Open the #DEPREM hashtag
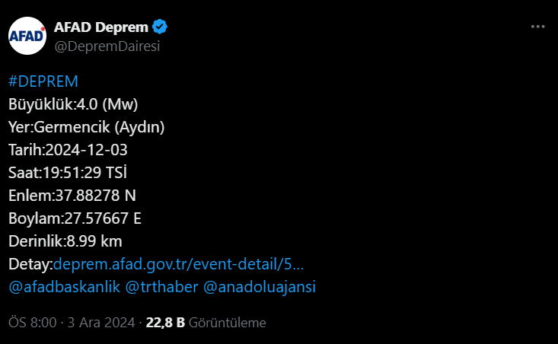Screen dimensions: 558x344 pos(43,82)
